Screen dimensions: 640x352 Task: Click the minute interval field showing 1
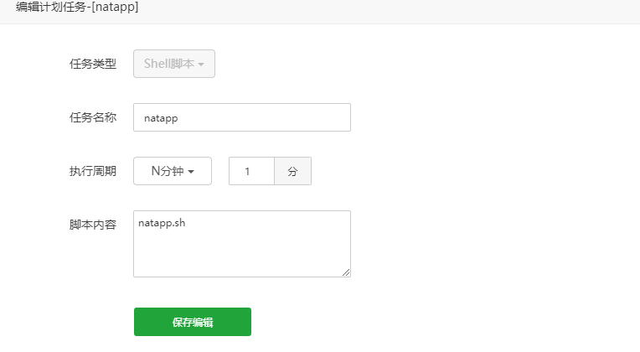pos(251,171)
